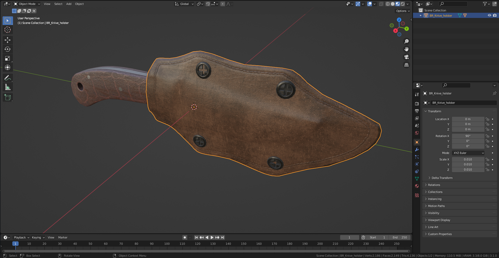Select the Move tool in toolbar
Viewport: 499px width, 258px height.
[x=7, y=40]
